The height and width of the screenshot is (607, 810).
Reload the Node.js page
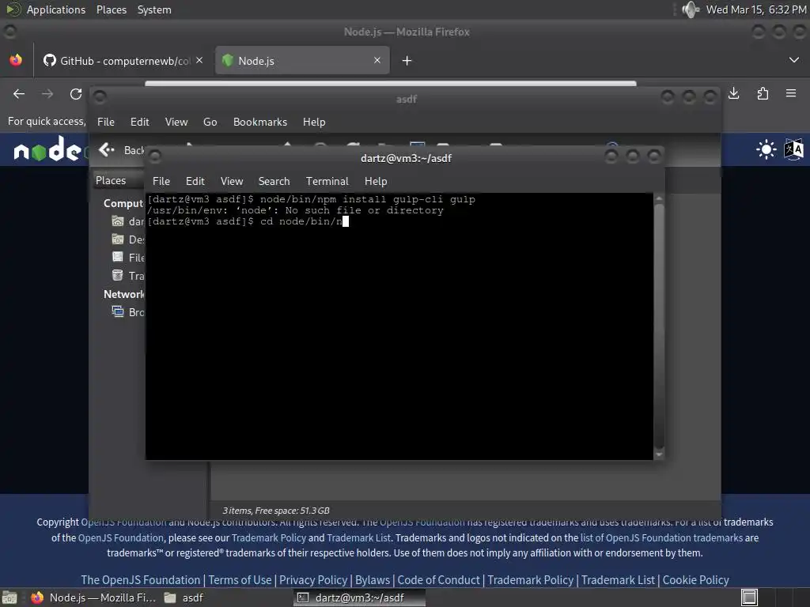76,94
